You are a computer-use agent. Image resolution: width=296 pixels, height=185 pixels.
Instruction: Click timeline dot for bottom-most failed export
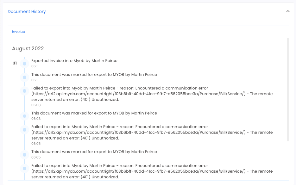[x=25, y=169]
